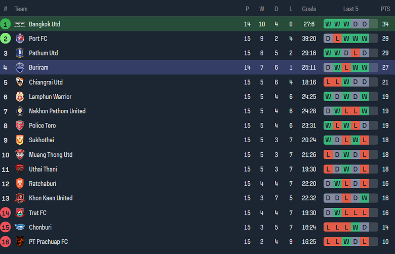The width and height of the screenshot is (395, 254).
Task: Click the Last 5 column header
Action: click(x=351, y=9)
